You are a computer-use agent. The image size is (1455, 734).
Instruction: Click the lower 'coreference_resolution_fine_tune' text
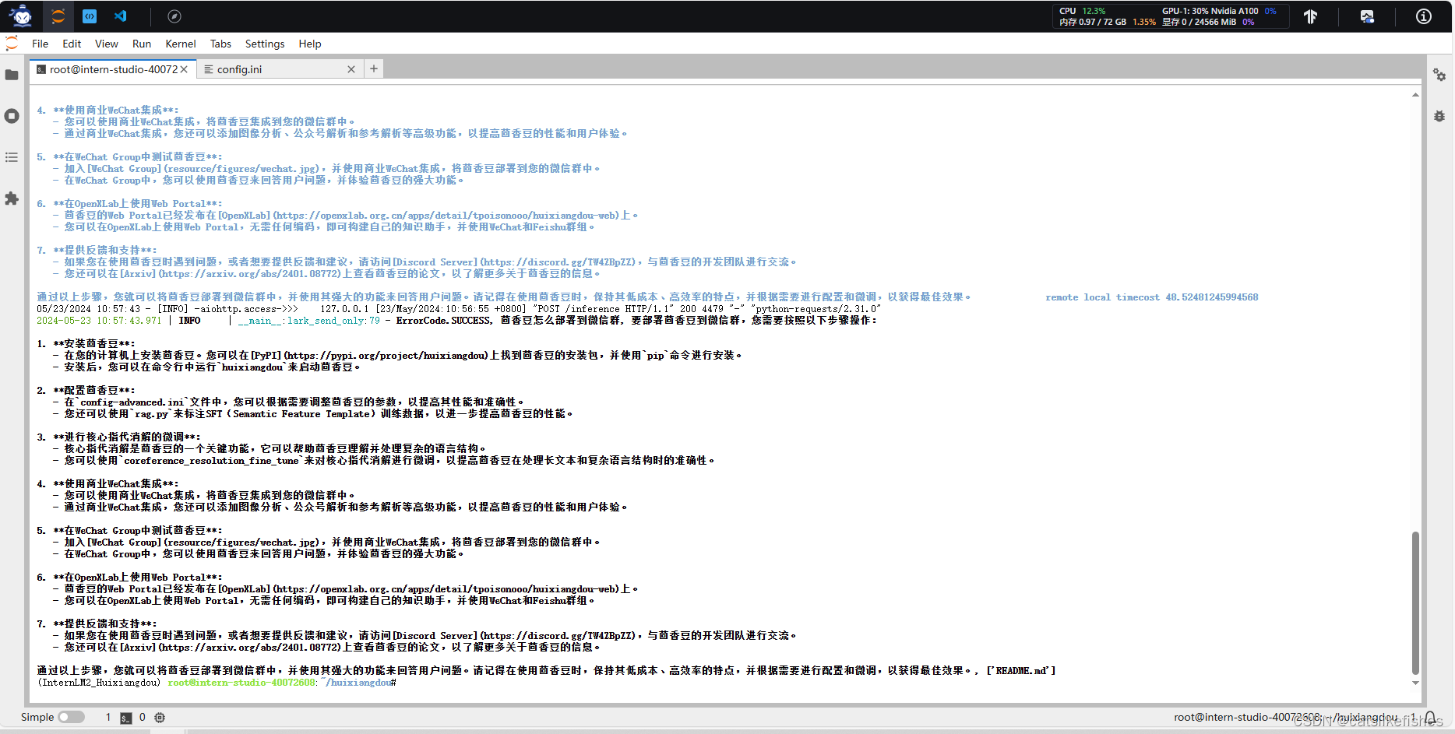[211, 461]
